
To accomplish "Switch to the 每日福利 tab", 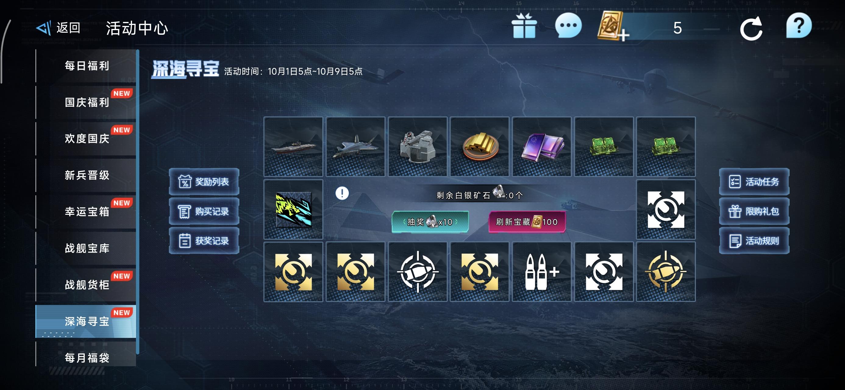I will (x=86, y=66).
